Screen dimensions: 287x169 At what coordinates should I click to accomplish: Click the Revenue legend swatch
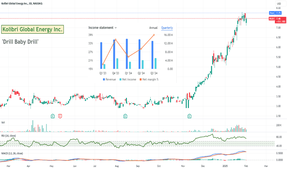pyautogui.click(x=104, y=80)
